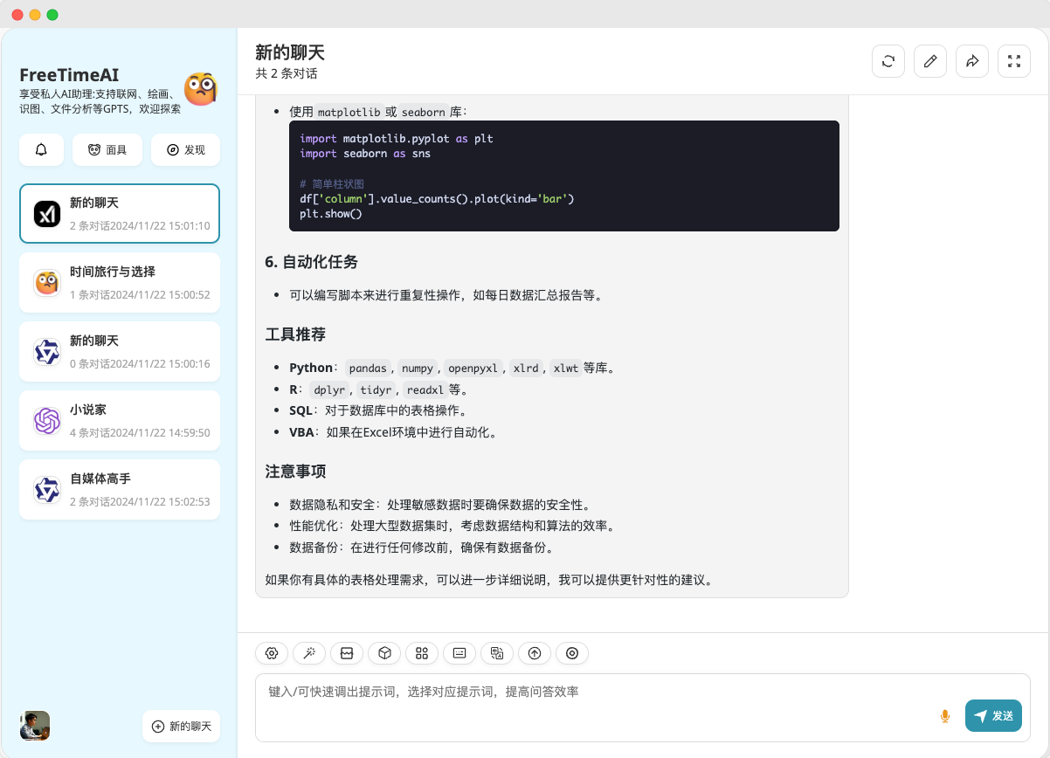The height and width of the screenshot is (758, 1050).
Task: Start a 新的聊天 new chat
Action: coord(181,726)
